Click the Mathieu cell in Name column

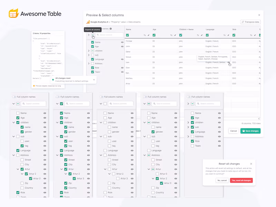point(129,78)
